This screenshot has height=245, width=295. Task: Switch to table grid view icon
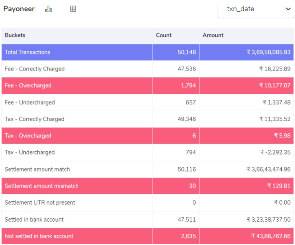[73, 9]
